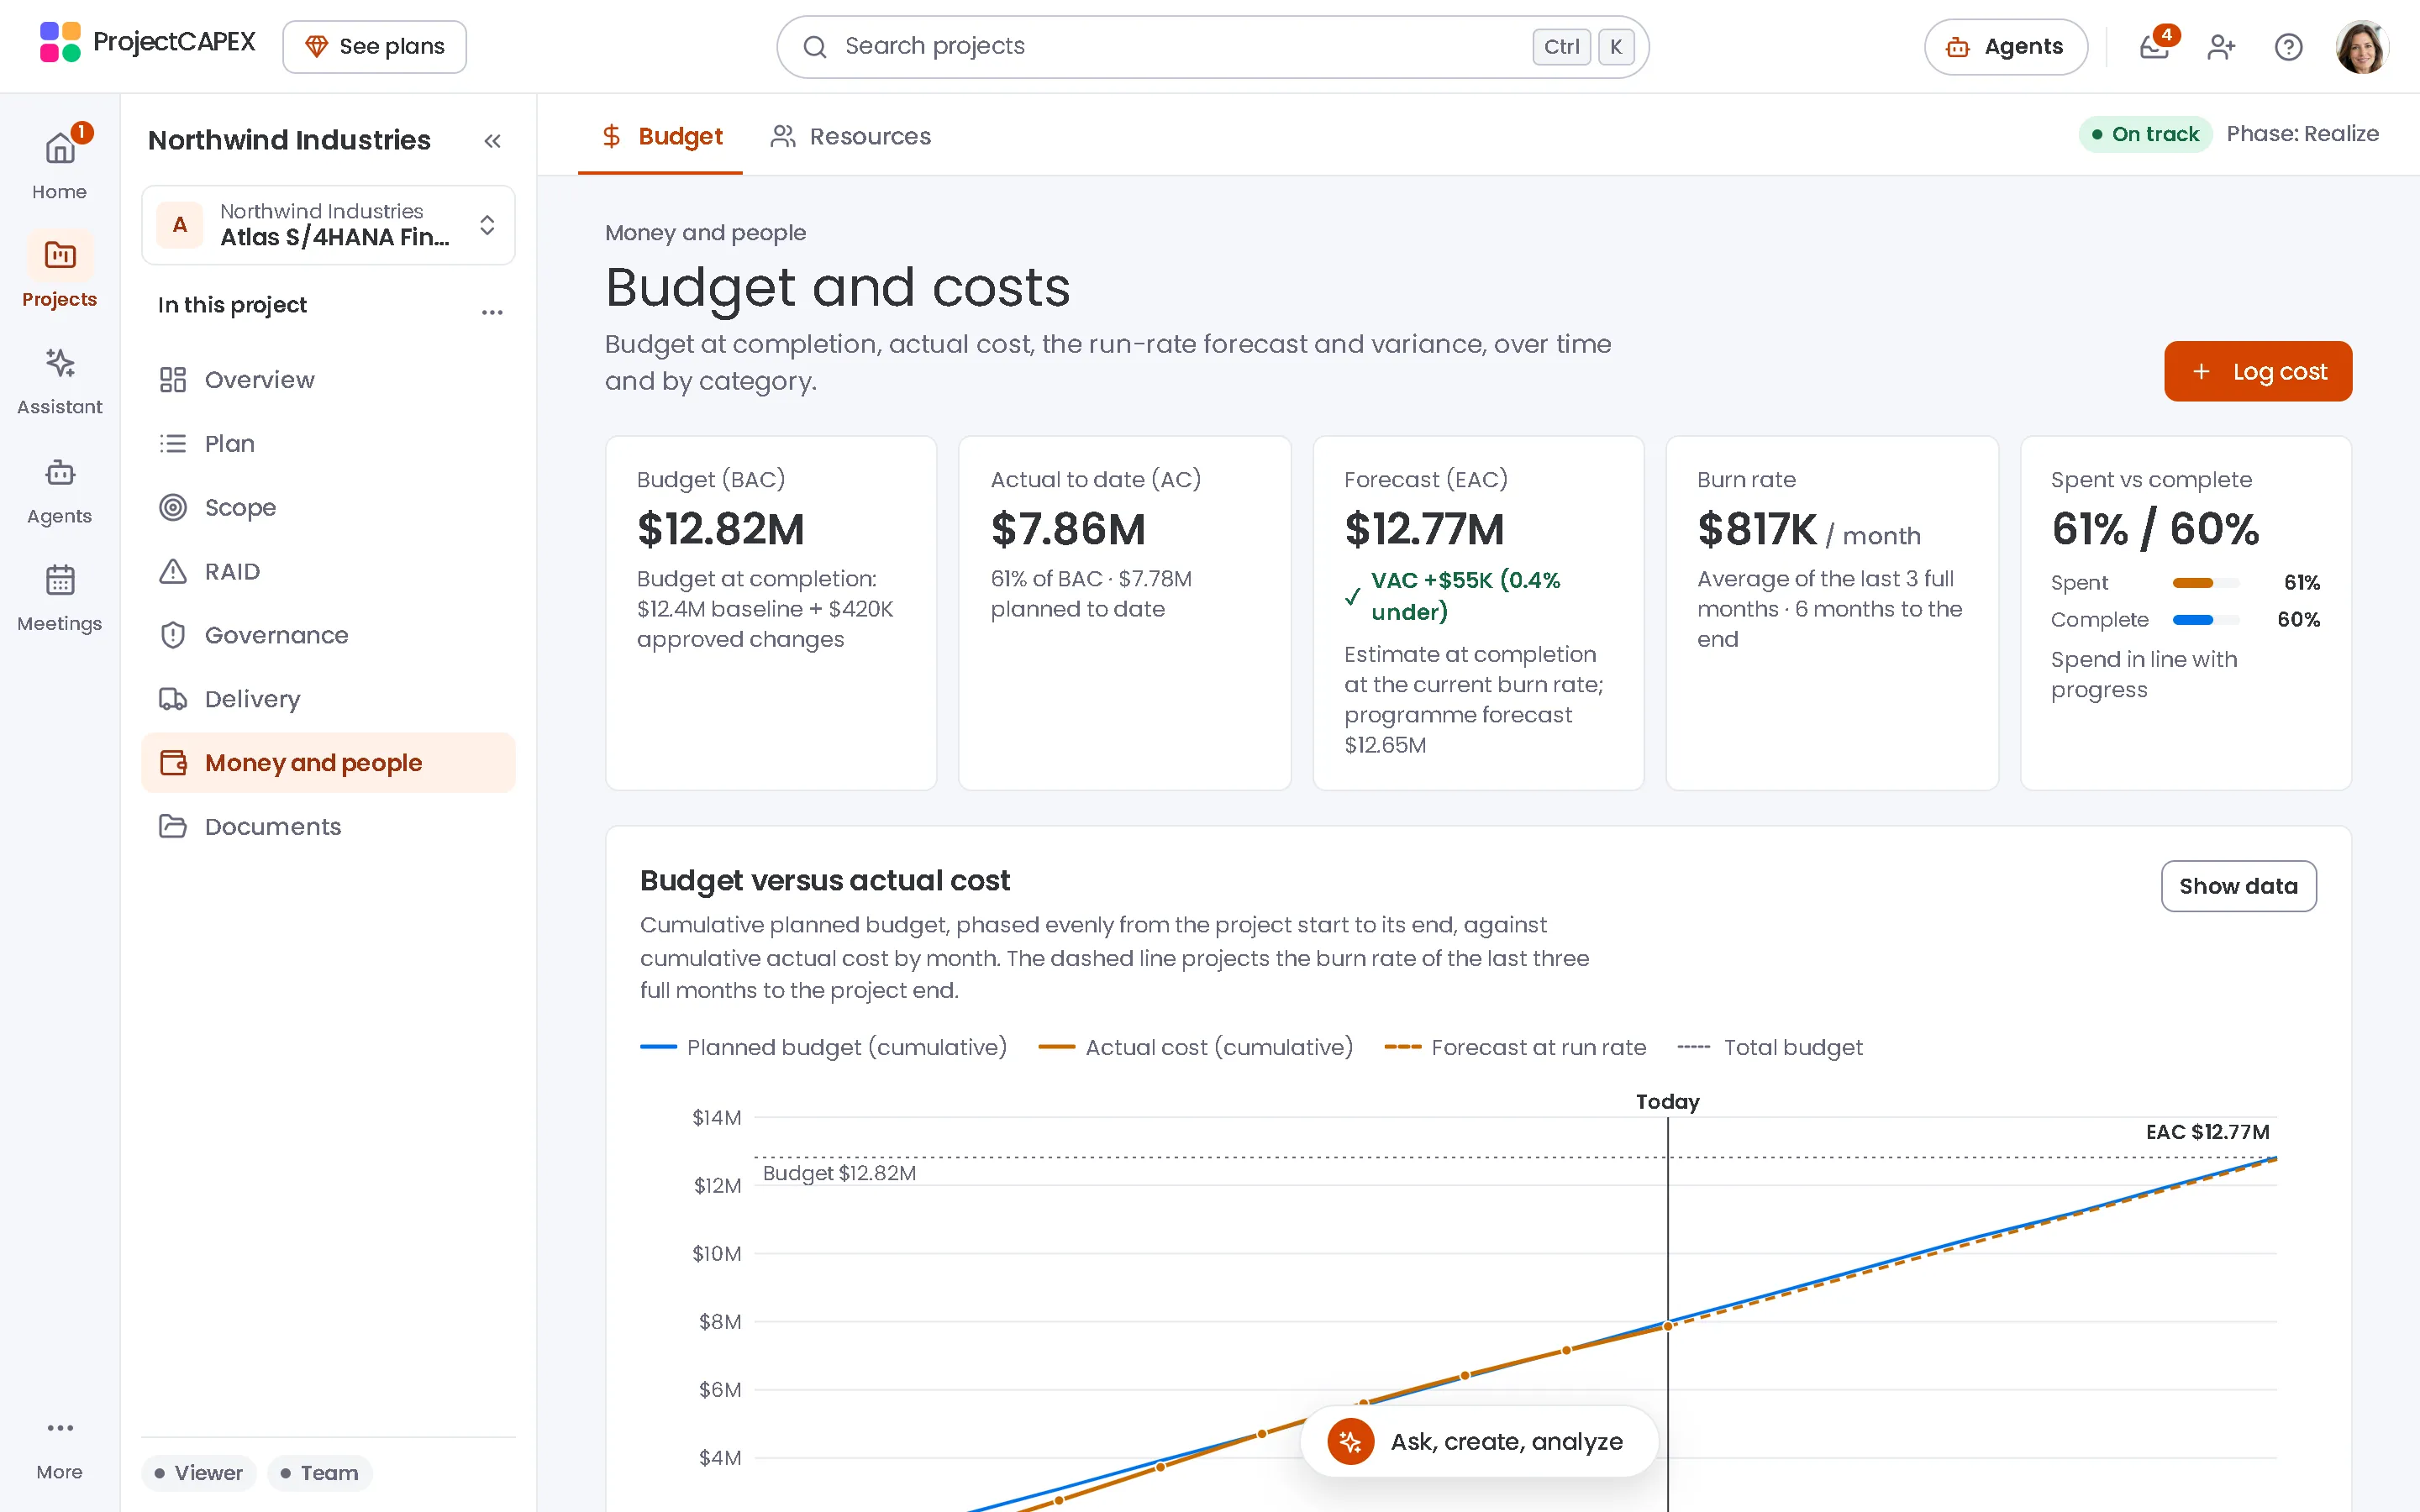Open the user profile avatar
Screen dimensions: 2420x1512
(x=2362, y=47)
